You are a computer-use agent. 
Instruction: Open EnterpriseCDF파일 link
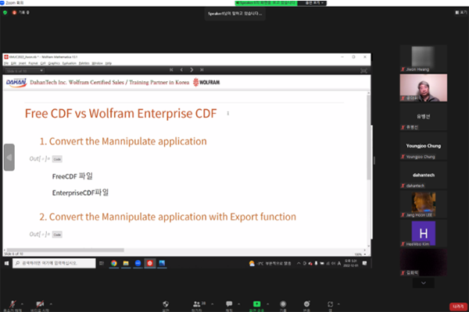(x=81, y=193)
